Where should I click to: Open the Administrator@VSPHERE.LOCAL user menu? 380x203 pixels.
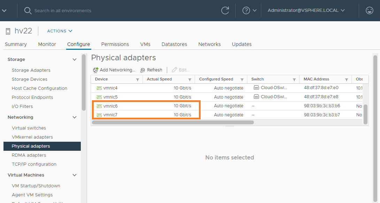point(306,10)
